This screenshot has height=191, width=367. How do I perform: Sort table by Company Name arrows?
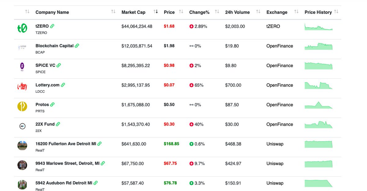tap(113, 12)
